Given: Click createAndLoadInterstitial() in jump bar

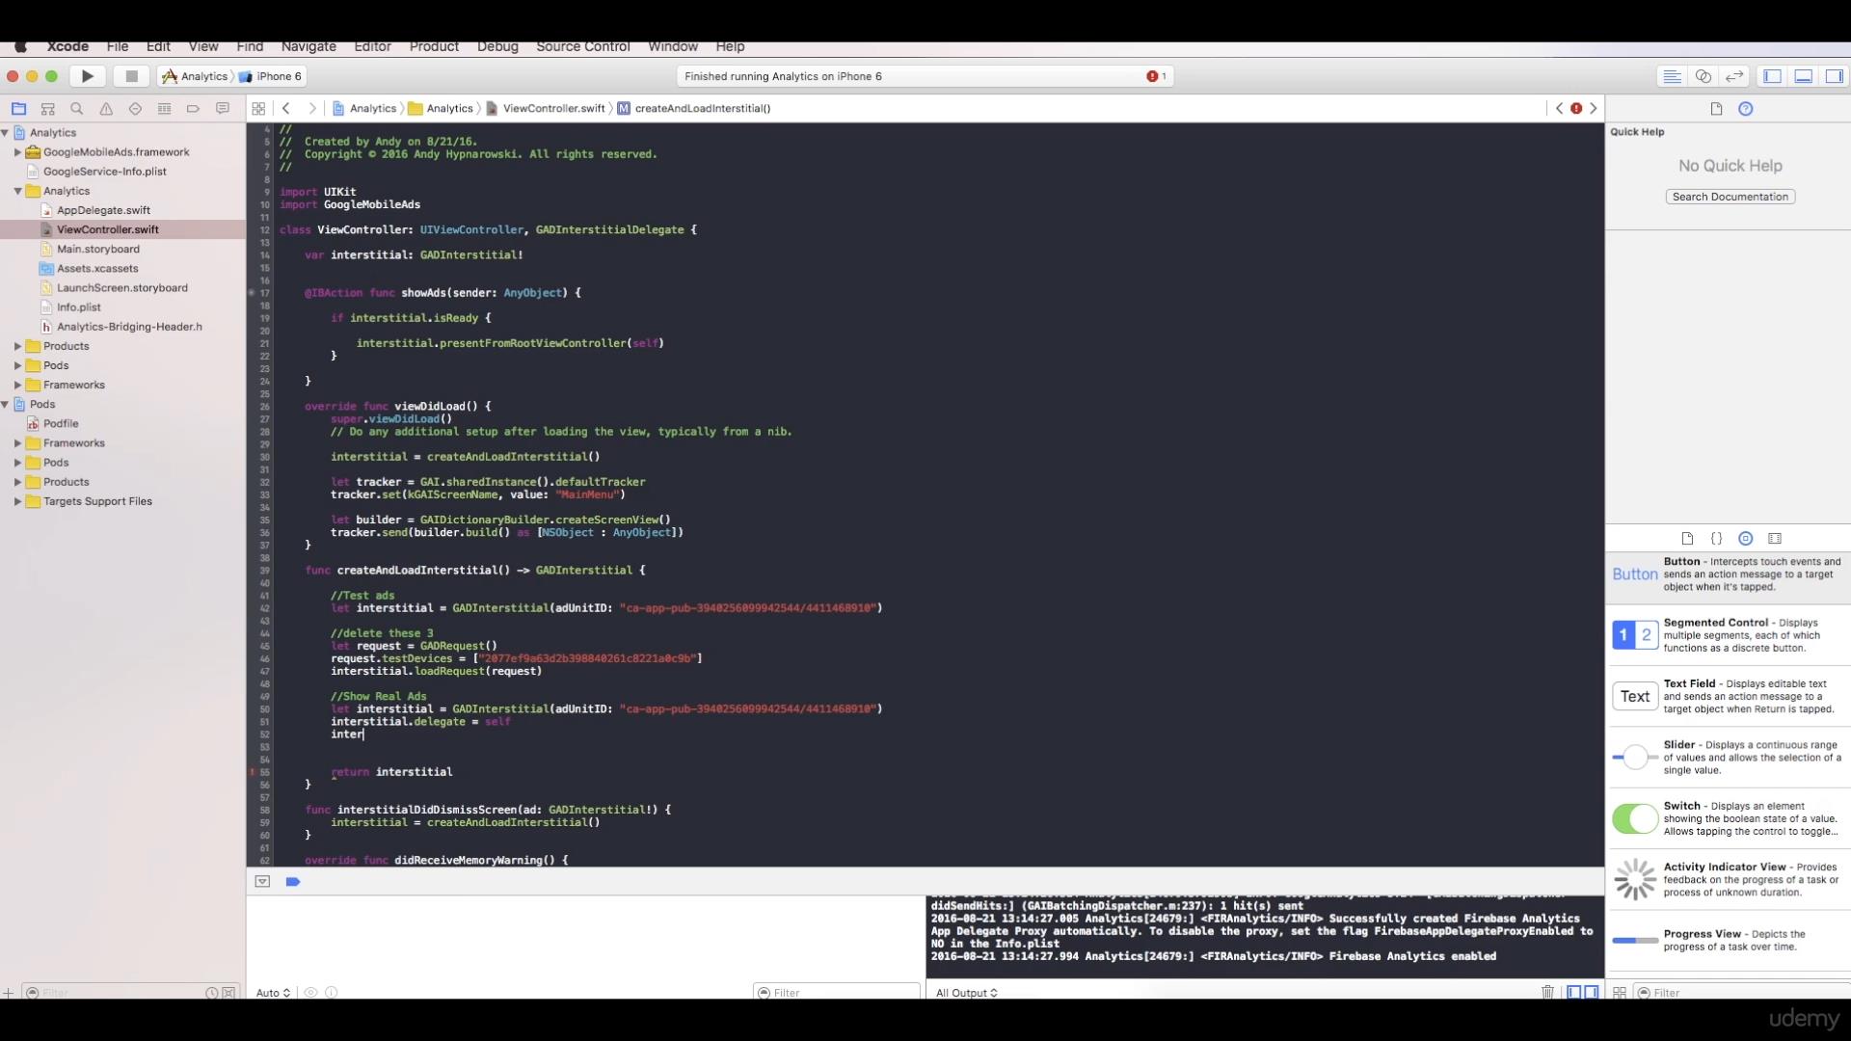Looking at the screenshot, I should 702,109.
